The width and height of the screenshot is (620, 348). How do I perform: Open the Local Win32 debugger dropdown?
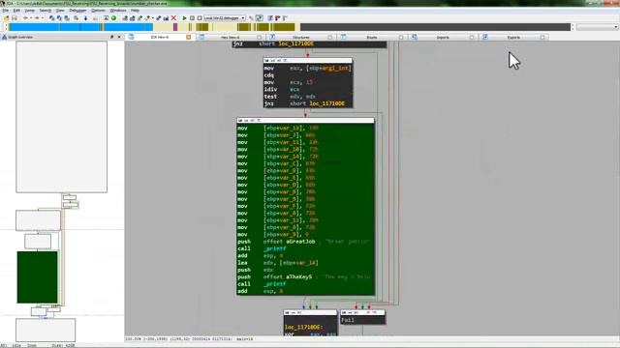tap(243, 18)
